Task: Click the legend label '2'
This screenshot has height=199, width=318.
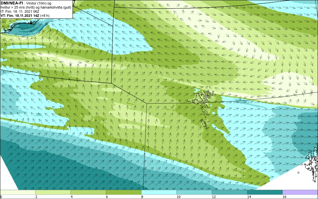Action: pos(36,197)
